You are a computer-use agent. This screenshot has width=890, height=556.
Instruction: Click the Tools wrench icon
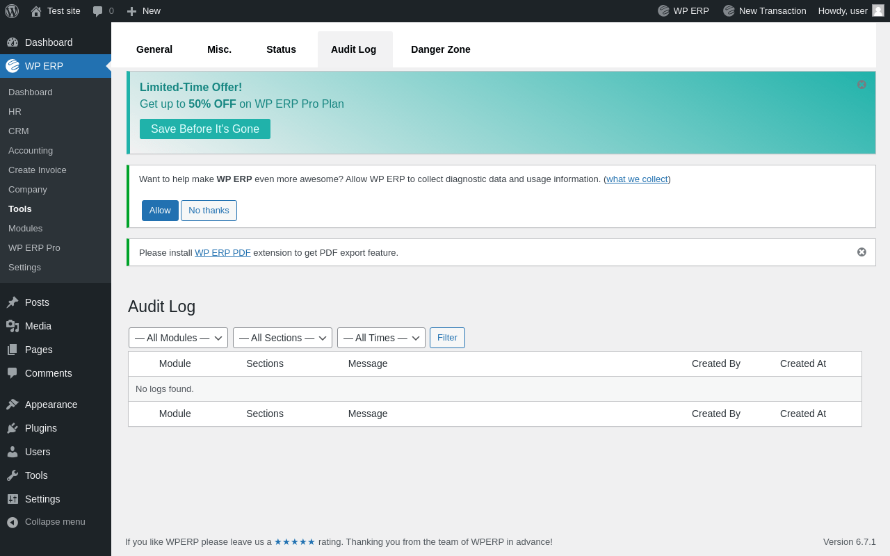(13, 475)
